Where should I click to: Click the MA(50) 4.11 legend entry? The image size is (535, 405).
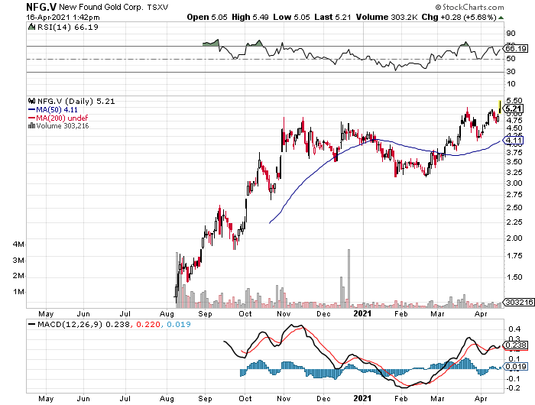(53, 109)
